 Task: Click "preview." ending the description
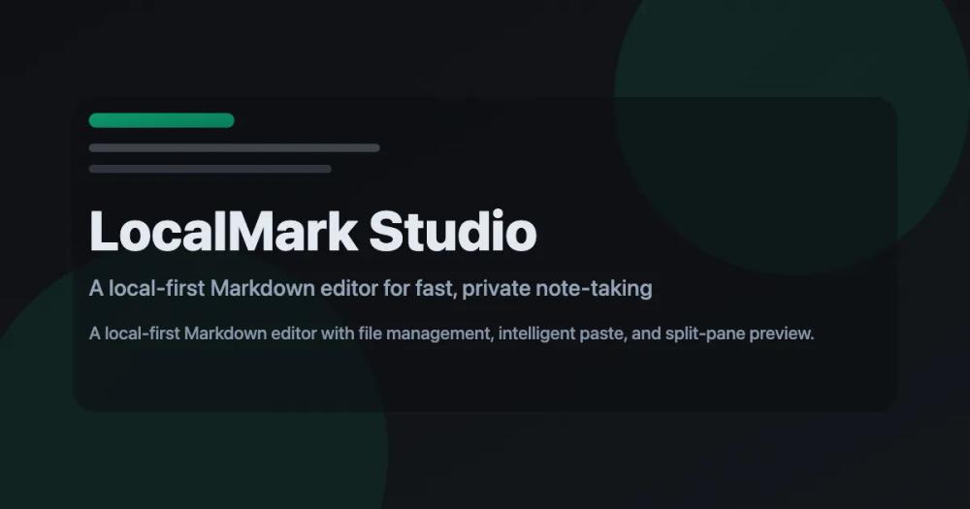781,334
